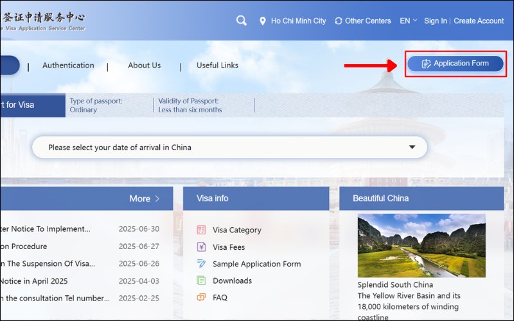Expand the date of arrival dropdown
The width and height of the screenshot is (514, 321).
(x=412, y=147)
